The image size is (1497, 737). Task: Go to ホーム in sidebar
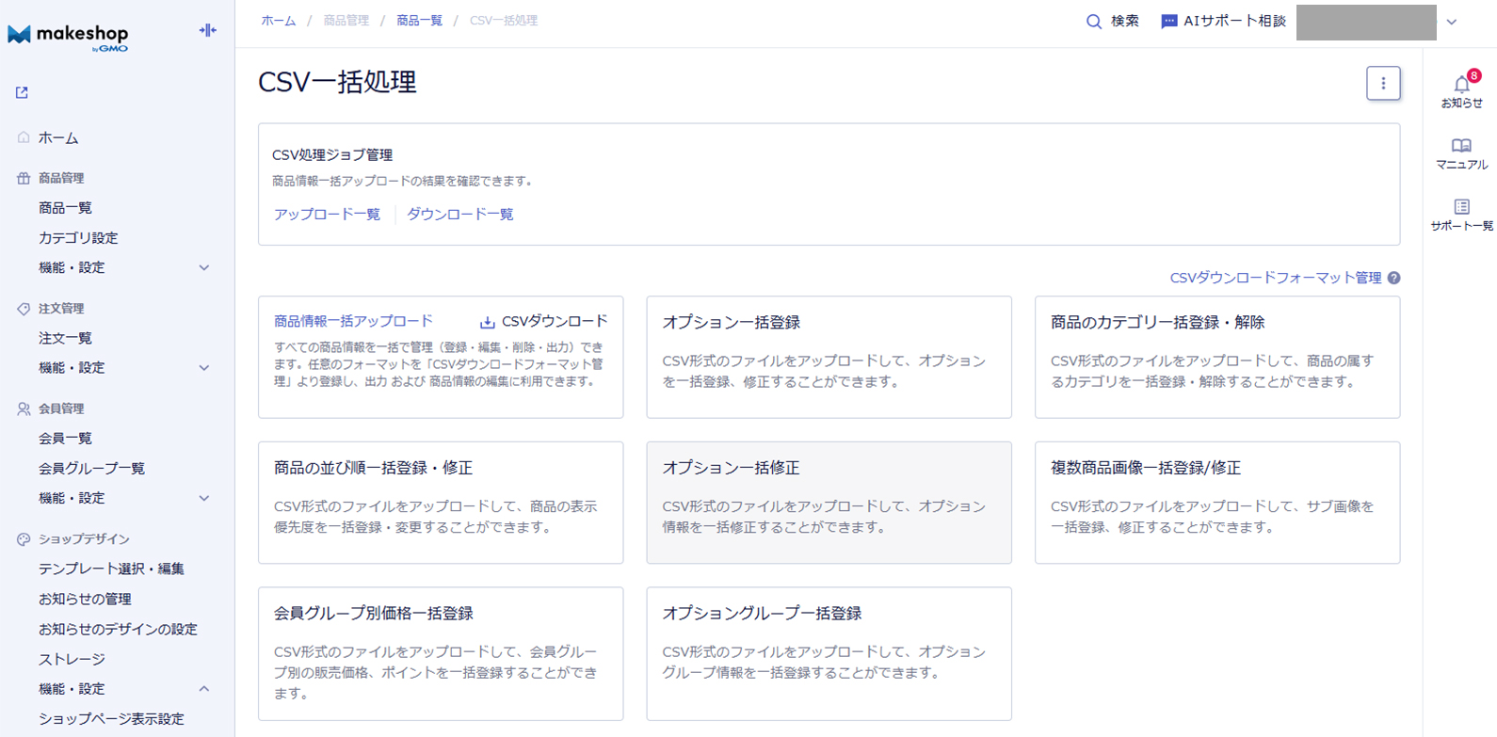click(x=58, y=137)
